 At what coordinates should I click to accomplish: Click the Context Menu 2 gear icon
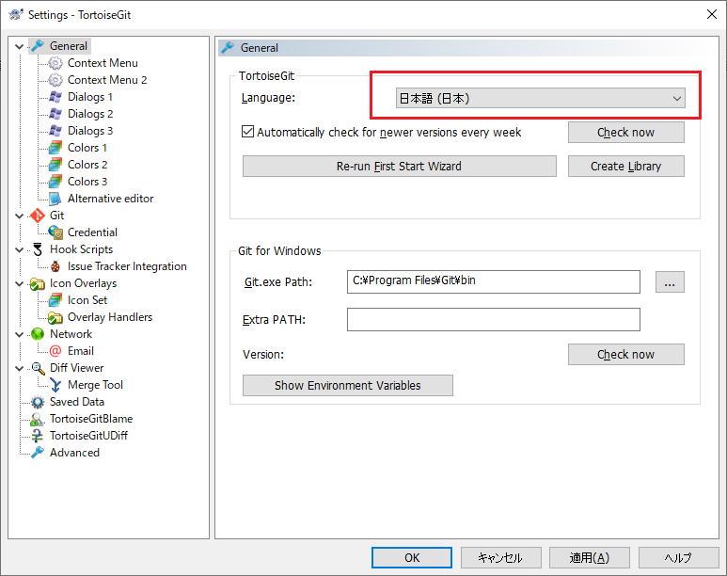tap(55, 80)
